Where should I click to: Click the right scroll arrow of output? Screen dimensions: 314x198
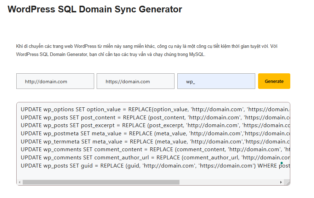pos(281,182)
